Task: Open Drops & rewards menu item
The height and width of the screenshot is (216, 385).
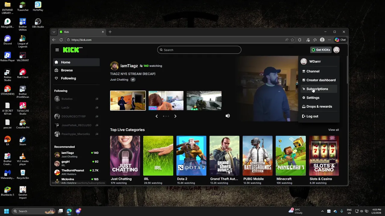Action: pyautogui.click(x=319, y=106)
